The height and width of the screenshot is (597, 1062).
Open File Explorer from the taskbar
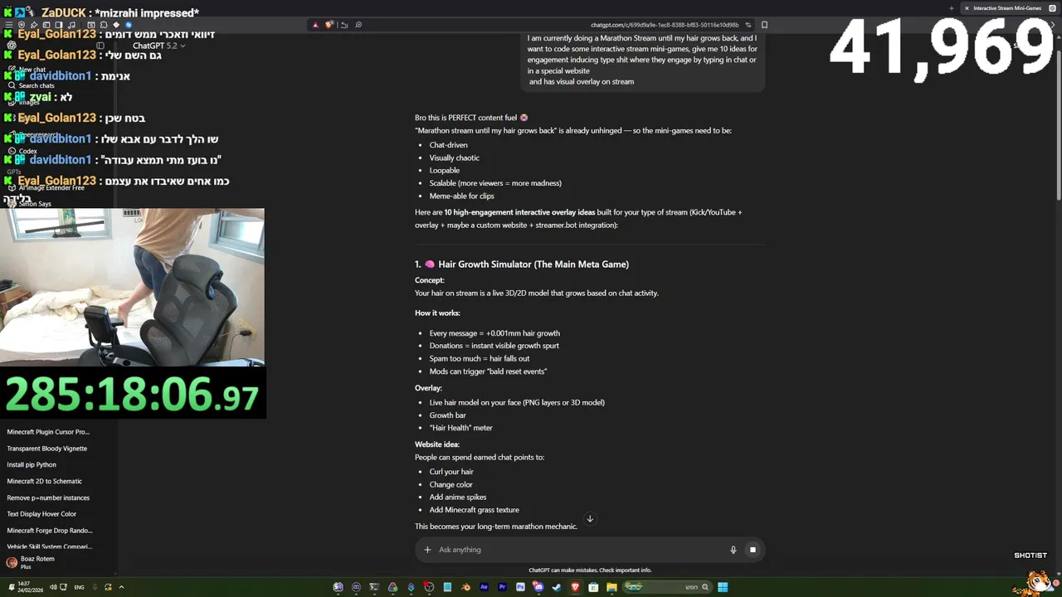(x=611, y=587)
